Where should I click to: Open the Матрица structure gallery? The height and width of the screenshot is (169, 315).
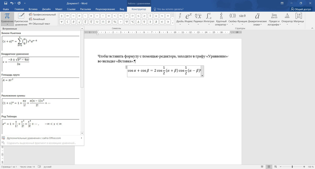point(299,19)
